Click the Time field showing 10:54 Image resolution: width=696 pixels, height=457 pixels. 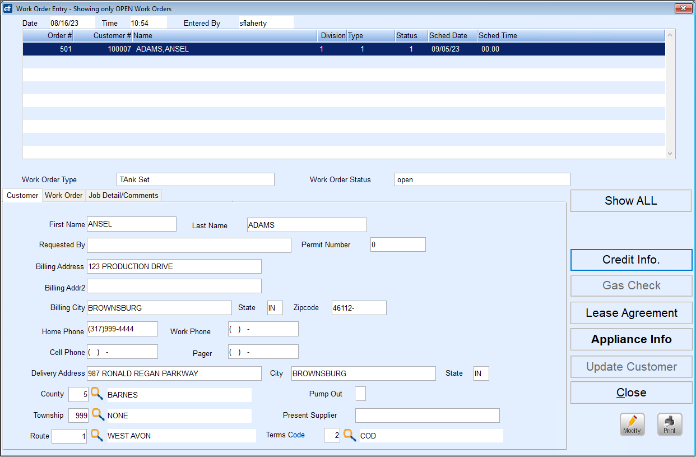click(149, 23)
